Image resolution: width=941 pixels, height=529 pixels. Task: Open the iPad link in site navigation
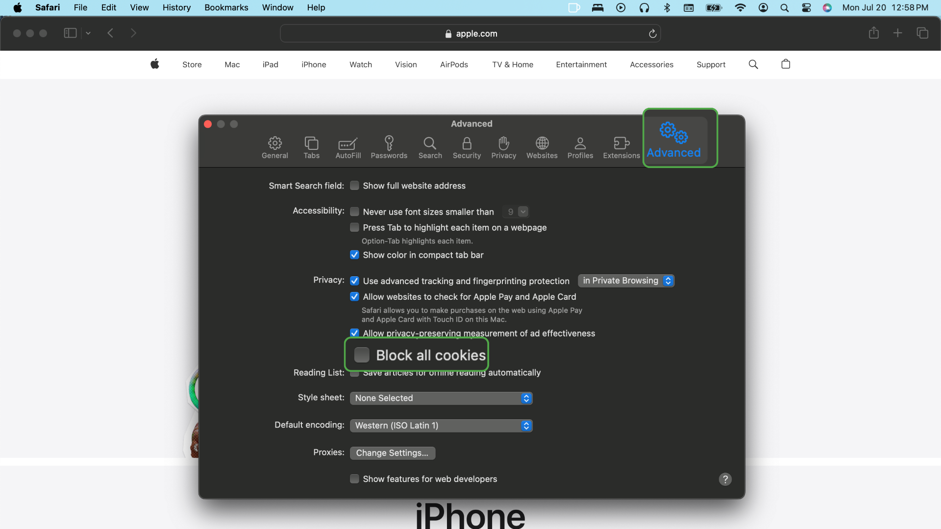271,65
